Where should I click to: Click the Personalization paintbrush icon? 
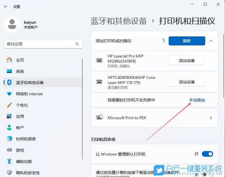(9, 105)
